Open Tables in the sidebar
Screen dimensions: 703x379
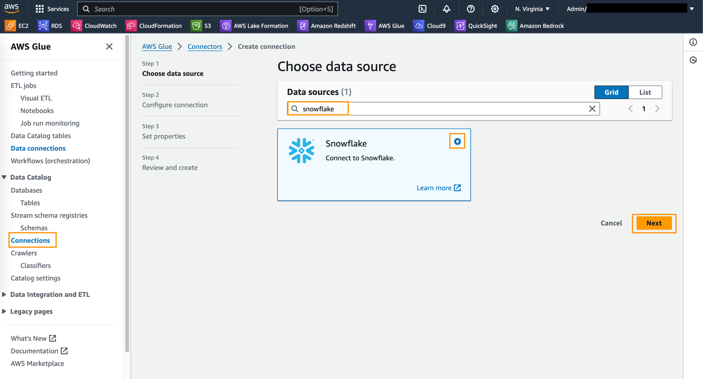(30, 203)
